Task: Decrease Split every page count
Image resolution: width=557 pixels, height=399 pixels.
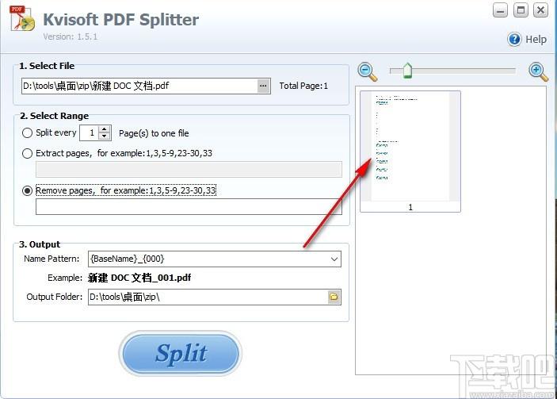Action: click(104, 136)
